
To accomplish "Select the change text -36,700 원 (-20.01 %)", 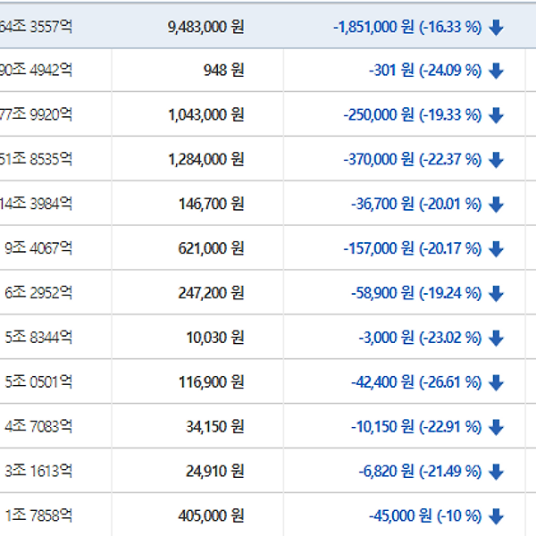I will coord(416,205).
